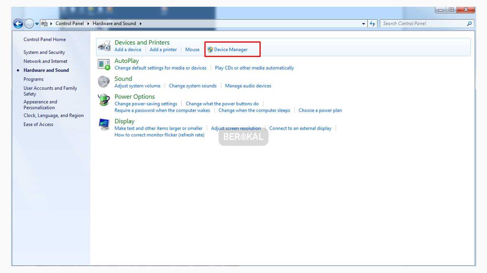Open Appearance and Personalization category
487x273 pixels.
click(40, 105)
